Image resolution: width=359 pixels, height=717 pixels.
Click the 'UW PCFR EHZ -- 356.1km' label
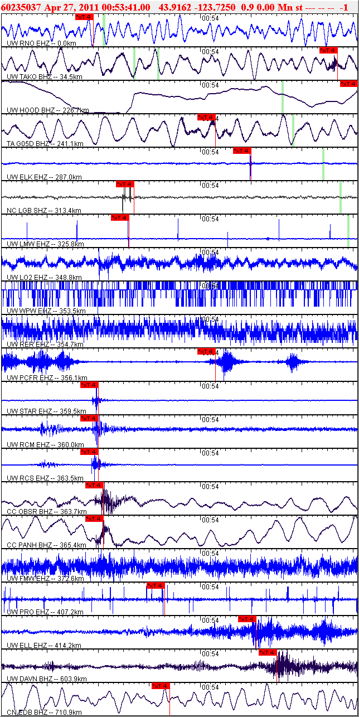47,377
